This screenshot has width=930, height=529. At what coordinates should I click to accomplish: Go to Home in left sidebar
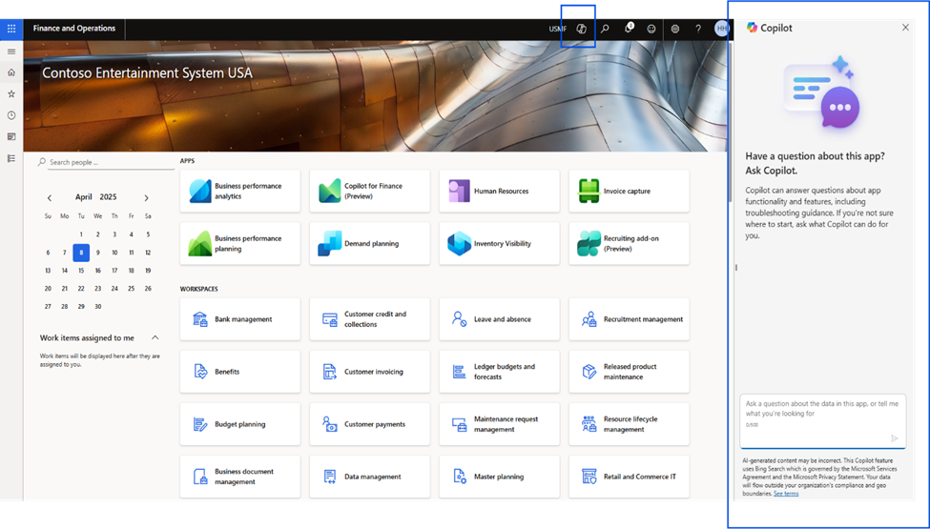[11, 72]
